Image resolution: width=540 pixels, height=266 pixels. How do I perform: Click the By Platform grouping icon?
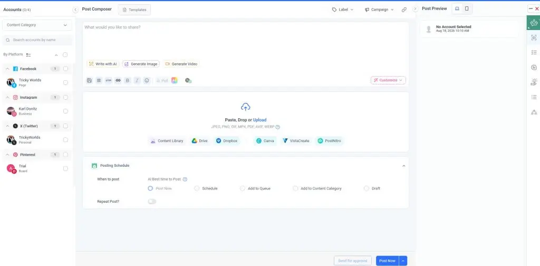[x=28, y=55]
